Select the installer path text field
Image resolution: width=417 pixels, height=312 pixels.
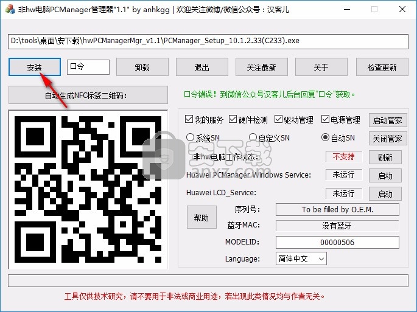point(208,41)
